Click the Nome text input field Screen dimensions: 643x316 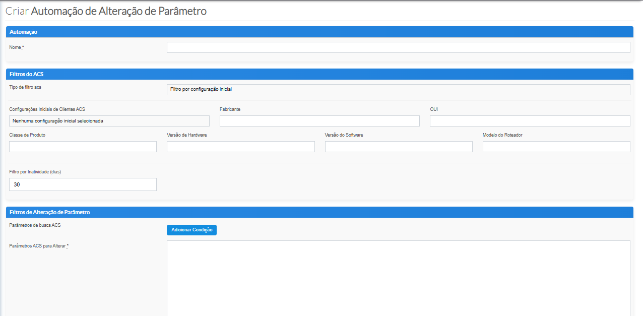398,47
